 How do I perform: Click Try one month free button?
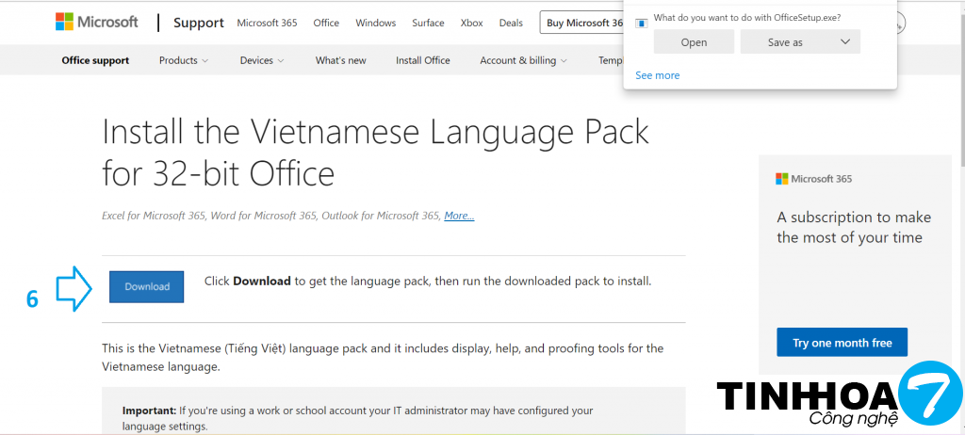(x=842, y=343)
